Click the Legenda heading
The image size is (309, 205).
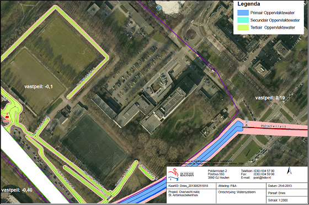(248, 4)
